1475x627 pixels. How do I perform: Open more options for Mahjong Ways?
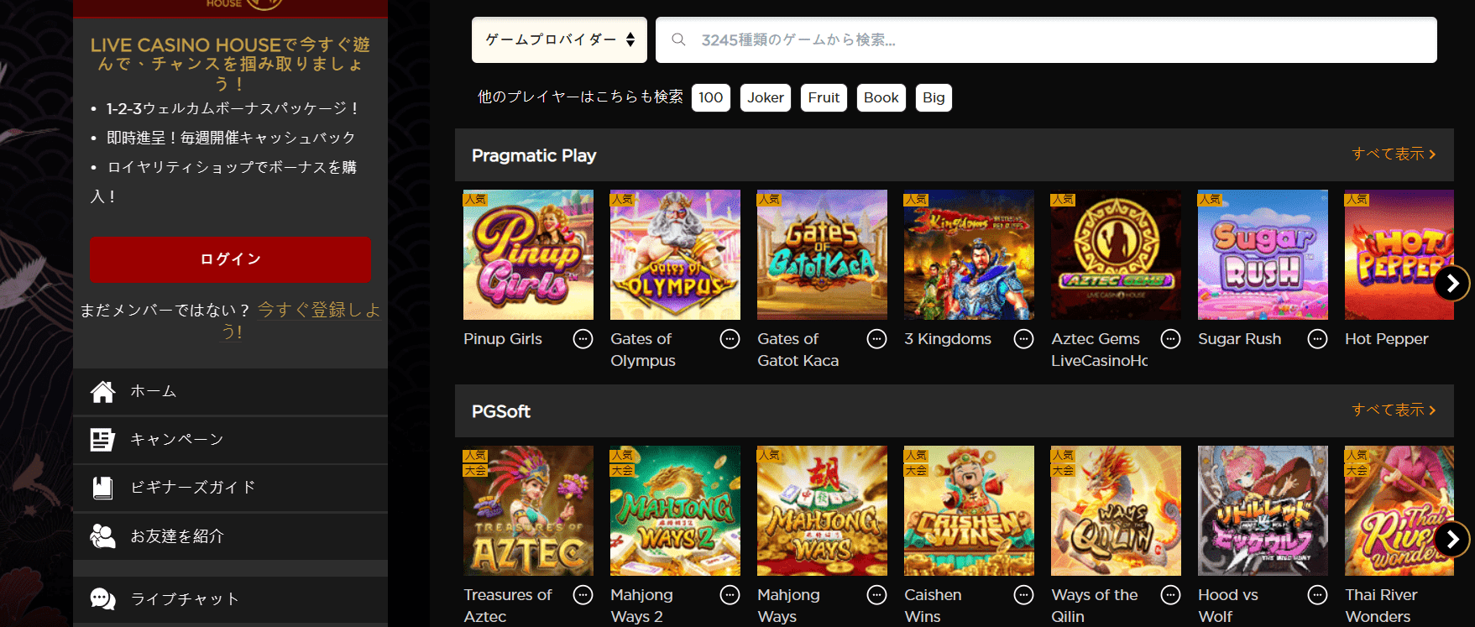[877, 595]
